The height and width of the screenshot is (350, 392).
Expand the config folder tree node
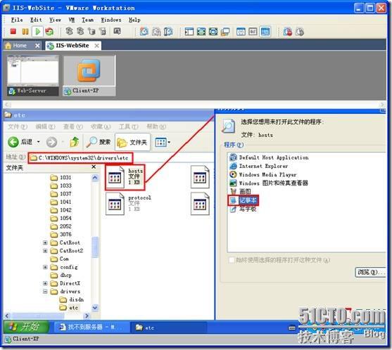[45, 267]
